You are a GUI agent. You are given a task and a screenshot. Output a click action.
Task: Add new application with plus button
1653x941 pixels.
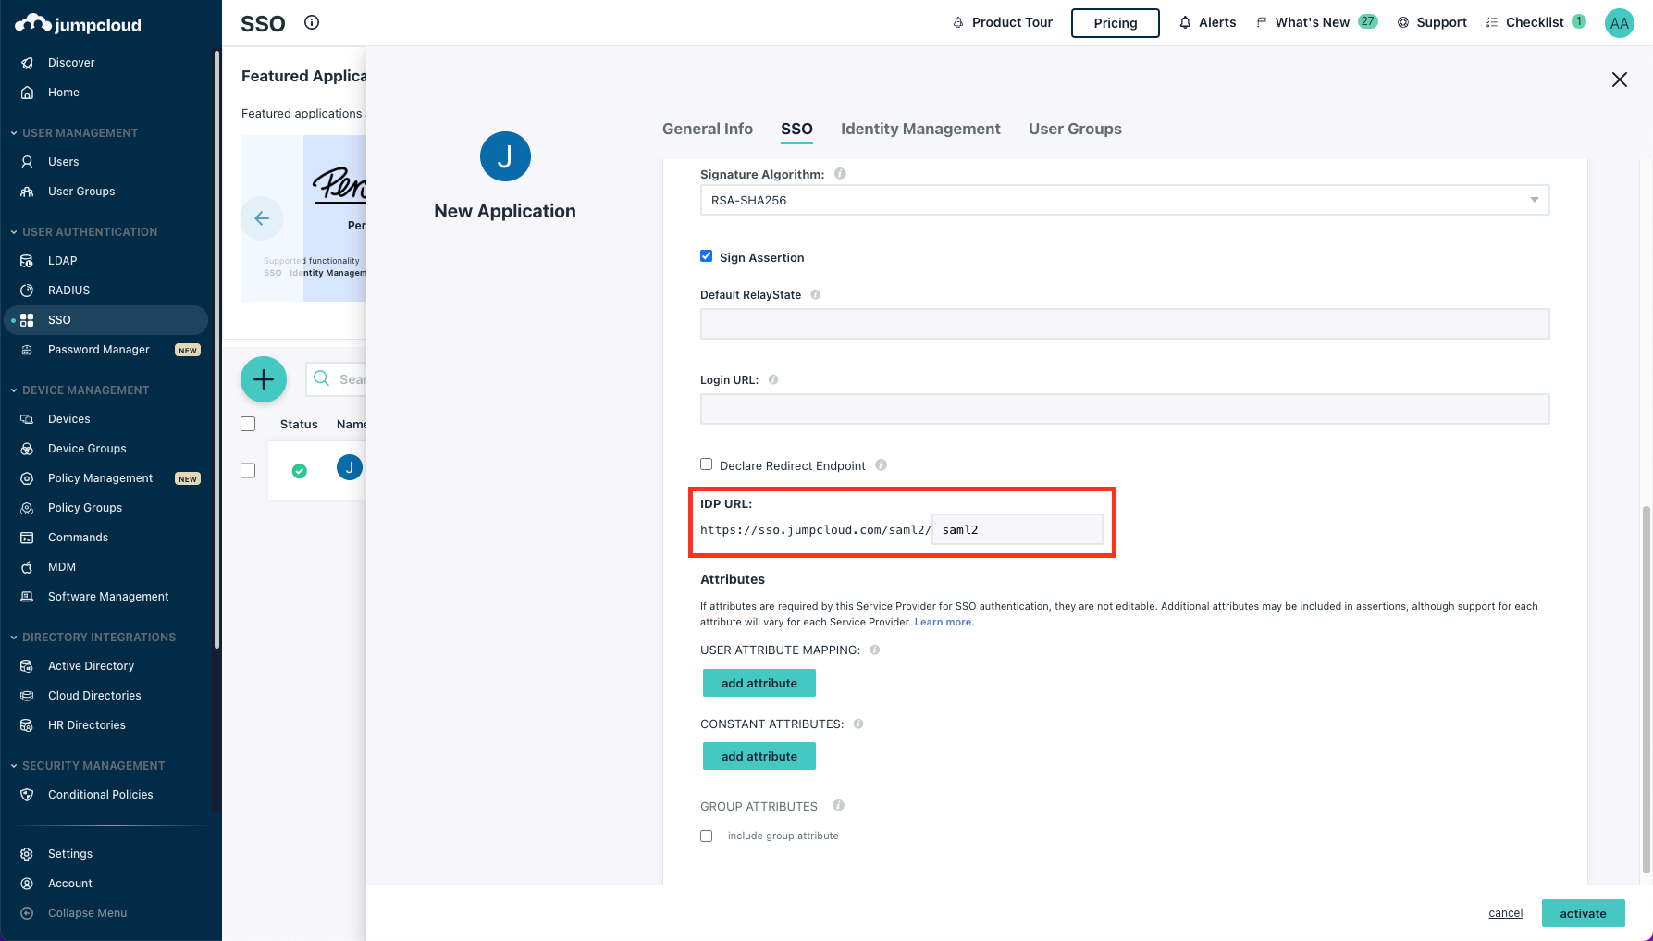(264, 379)
